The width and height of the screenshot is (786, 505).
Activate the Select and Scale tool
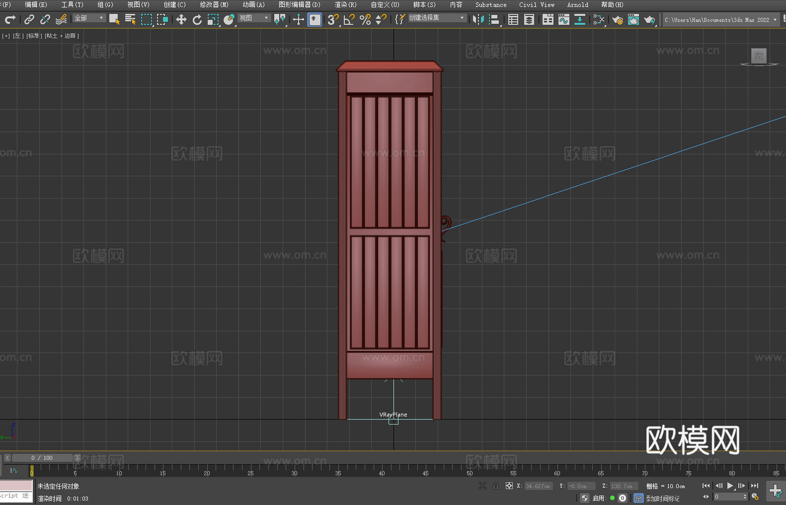click(x=213, y=19)
